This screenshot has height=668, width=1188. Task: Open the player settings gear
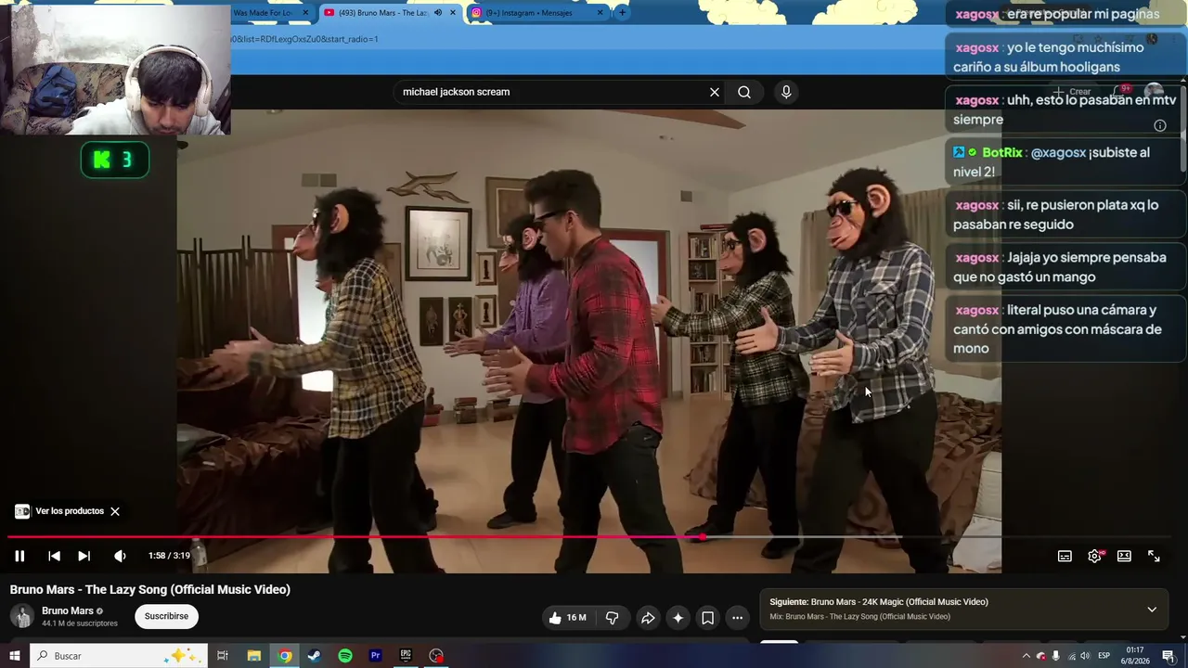1094,556
